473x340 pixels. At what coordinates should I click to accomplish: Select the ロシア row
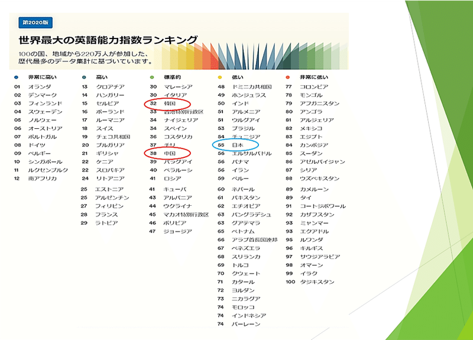click(166, 179)
